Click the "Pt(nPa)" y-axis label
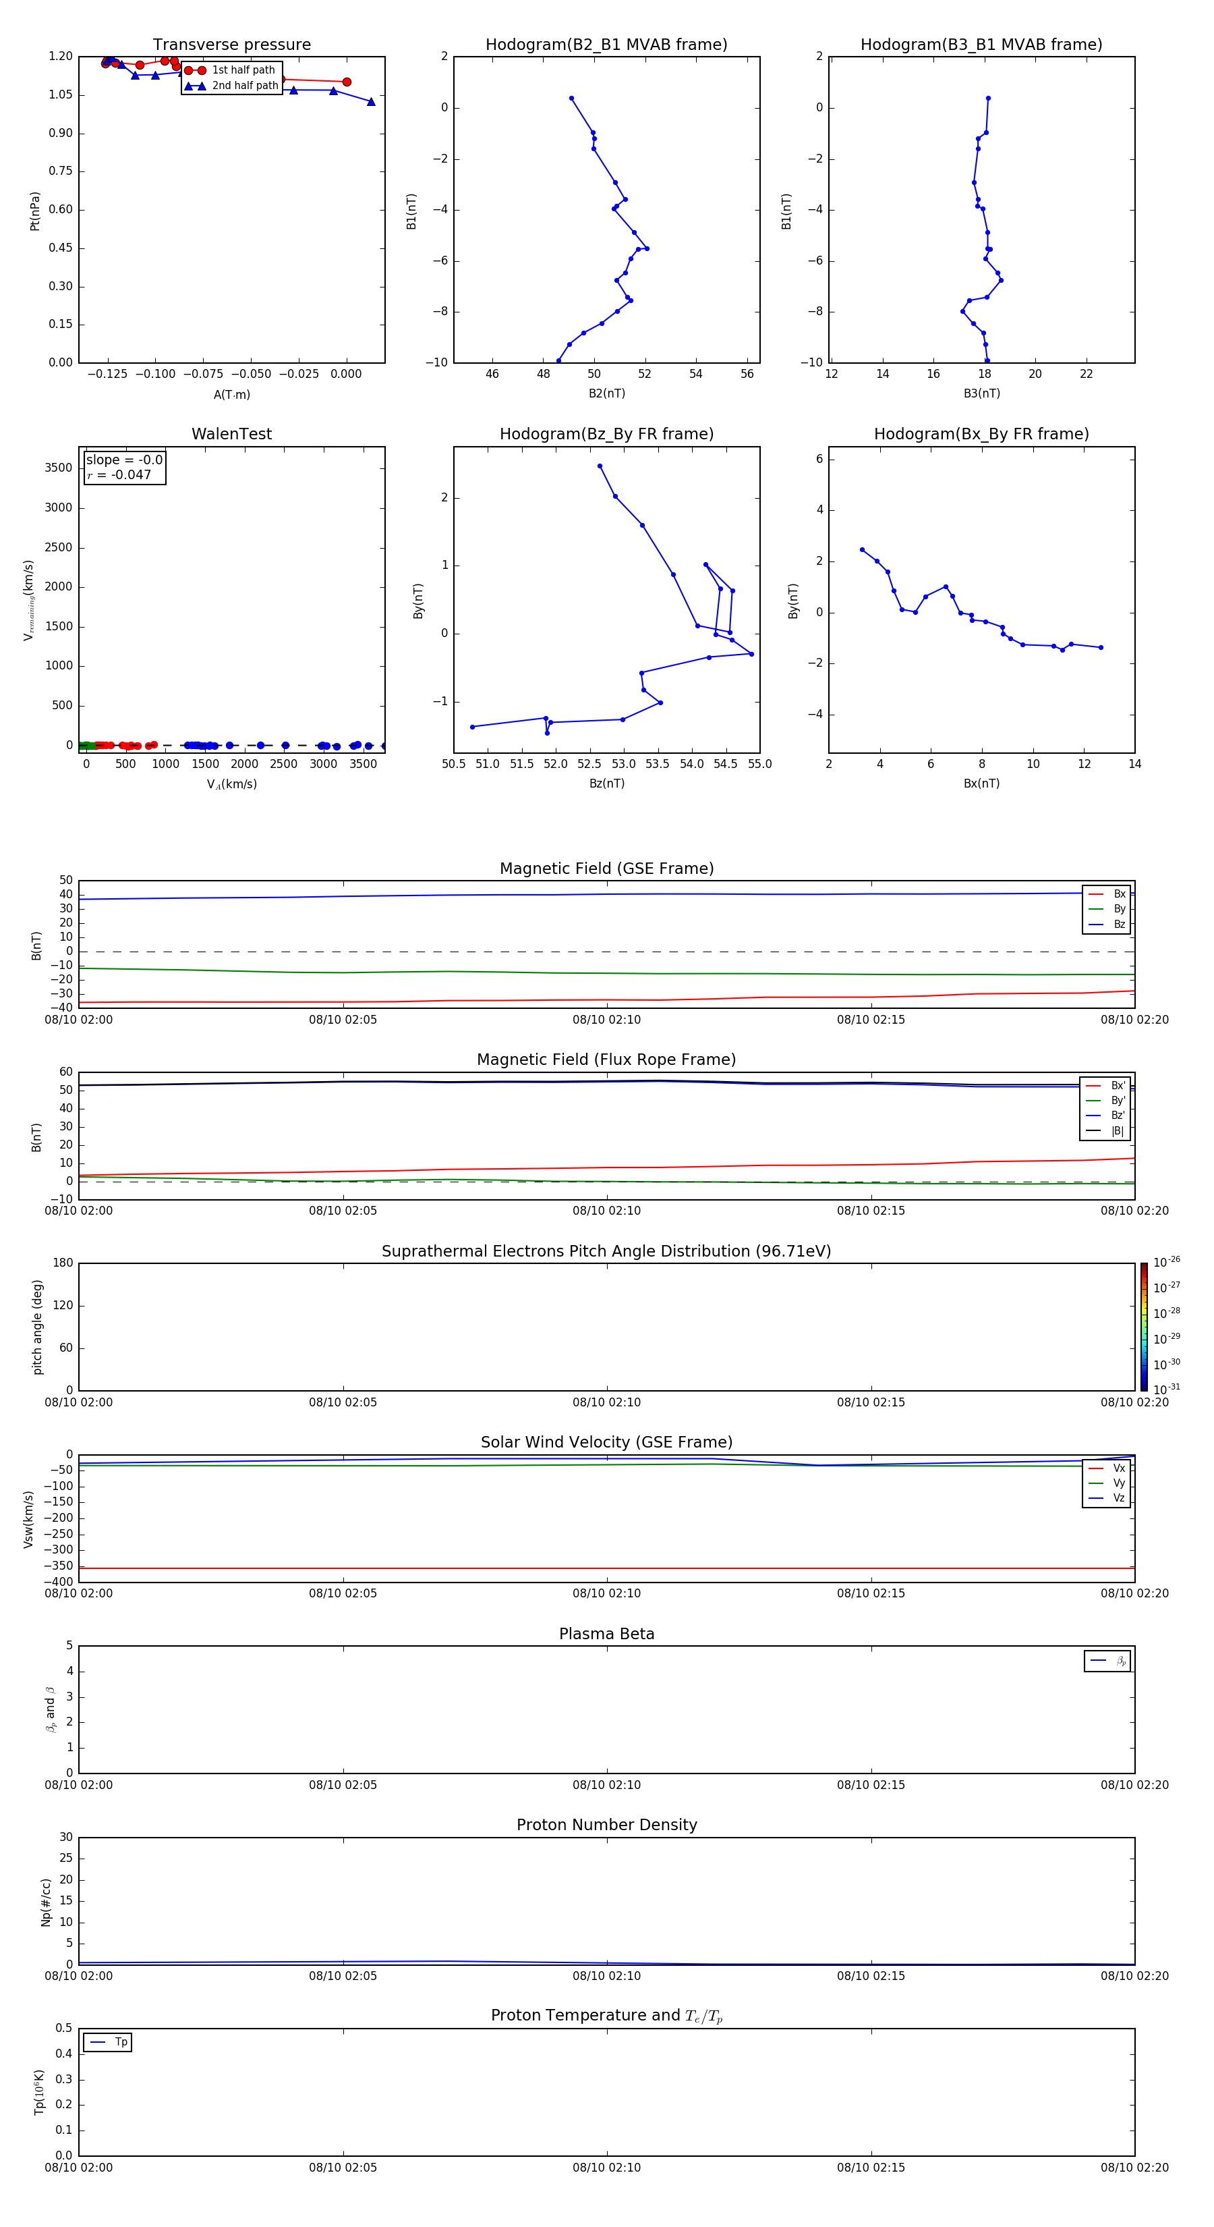1214x2227 pixels. click(36, 211)
